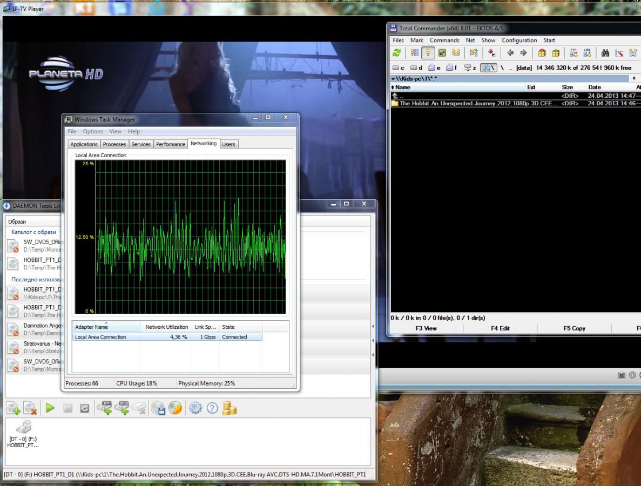The image size is (641, 486).
Task: Switch Total Commander to brief file names view
Action: [415, 53]
